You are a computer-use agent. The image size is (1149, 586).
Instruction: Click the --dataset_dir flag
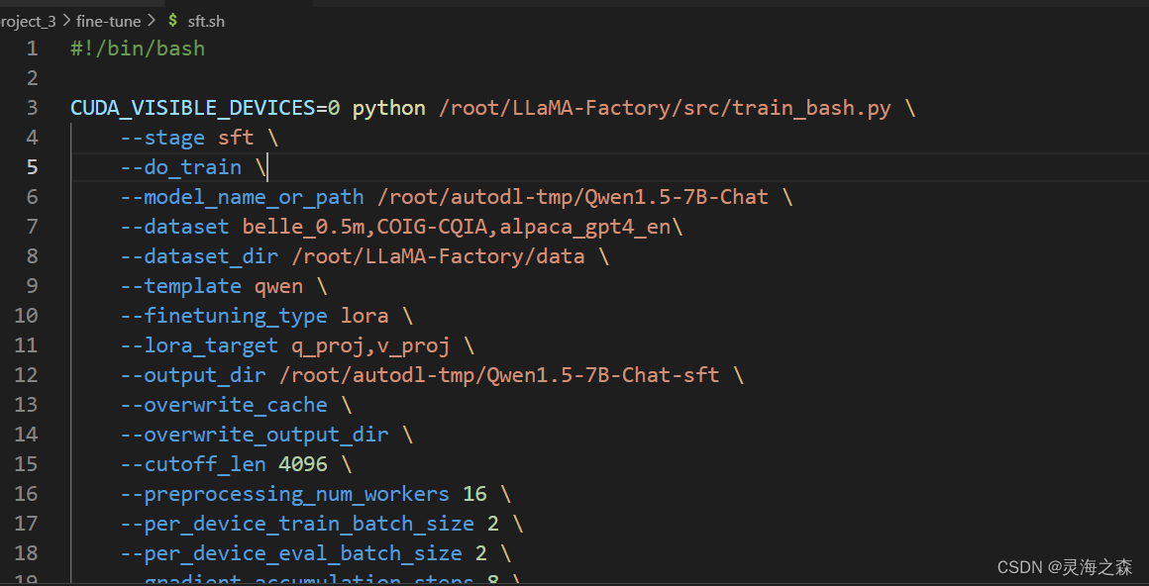click(x=199, y=256)
